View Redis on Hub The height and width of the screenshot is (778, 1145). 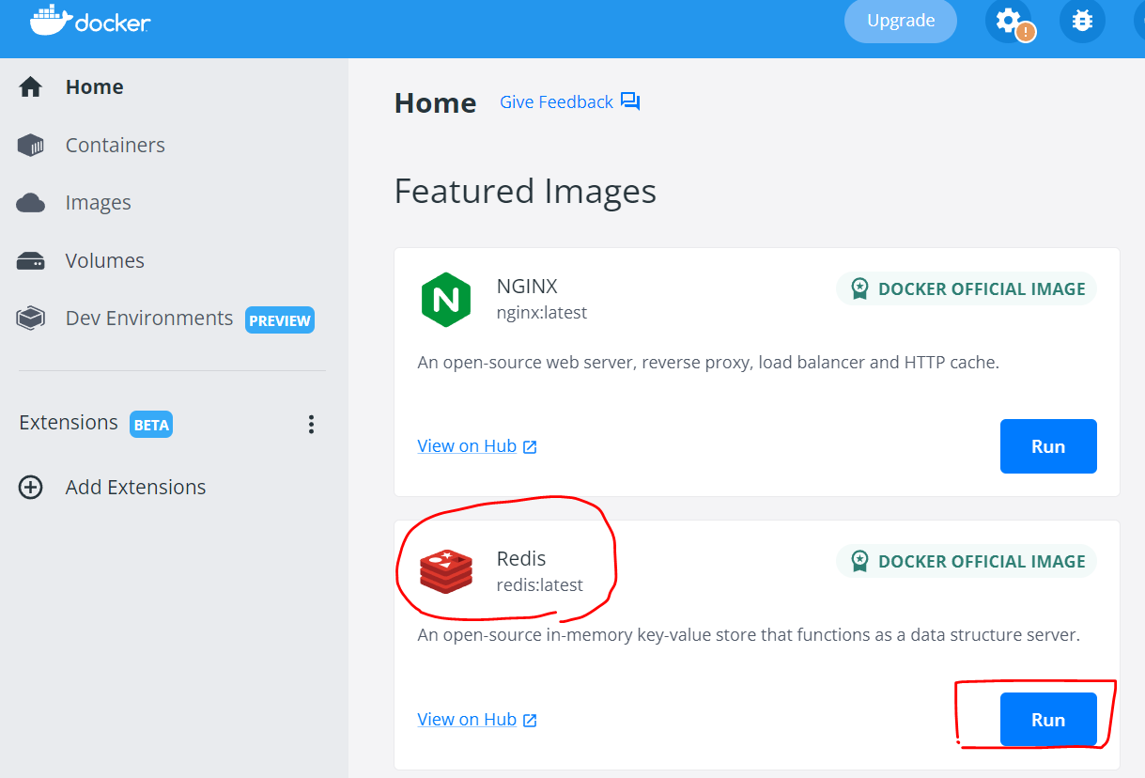coord(467,720)
